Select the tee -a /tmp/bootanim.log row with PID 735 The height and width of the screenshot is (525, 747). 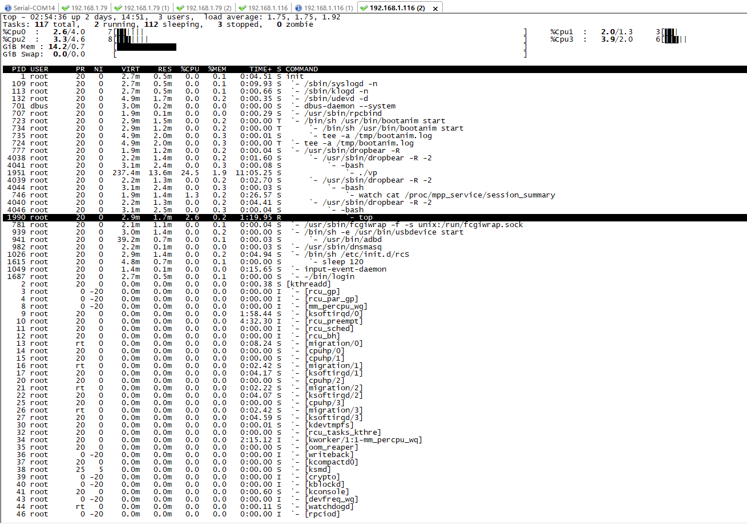tap(373, 136)
